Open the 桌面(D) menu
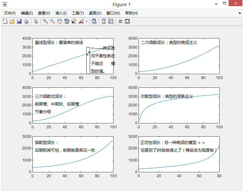The width and height of the screenshot is (244, 192). click(x=95, y=13)
